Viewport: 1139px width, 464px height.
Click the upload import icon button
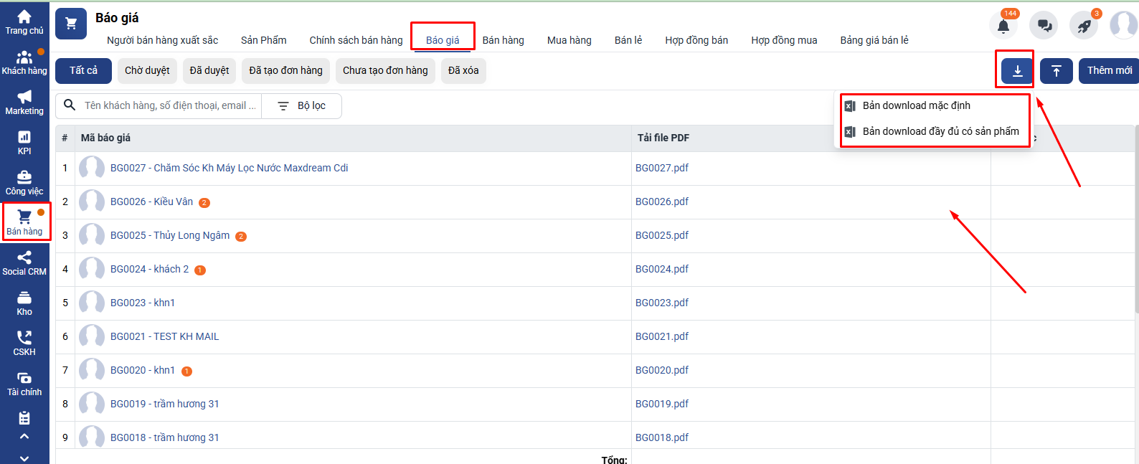coord(1056,71)
